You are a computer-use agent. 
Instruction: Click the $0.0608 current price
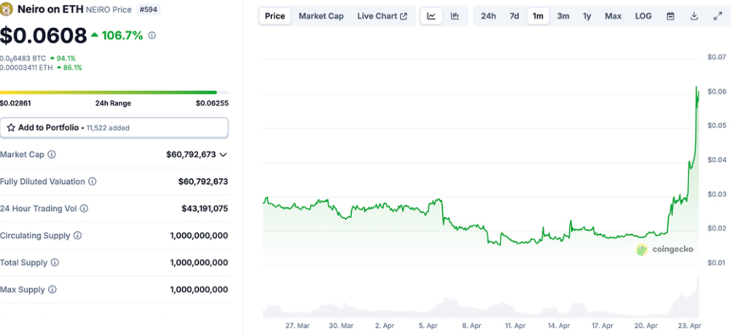tap(43, 36)
